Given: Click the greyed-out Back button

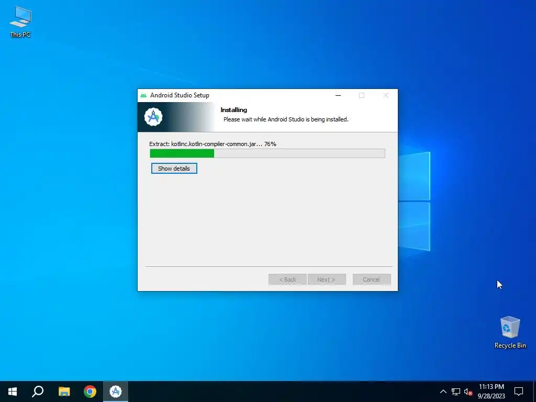Looking at the screenshot, I should click(287, 280).
